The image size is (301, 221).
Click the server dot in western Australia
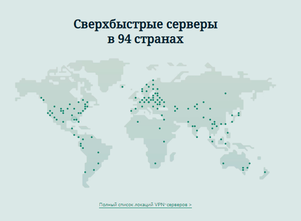click(223, 164)
